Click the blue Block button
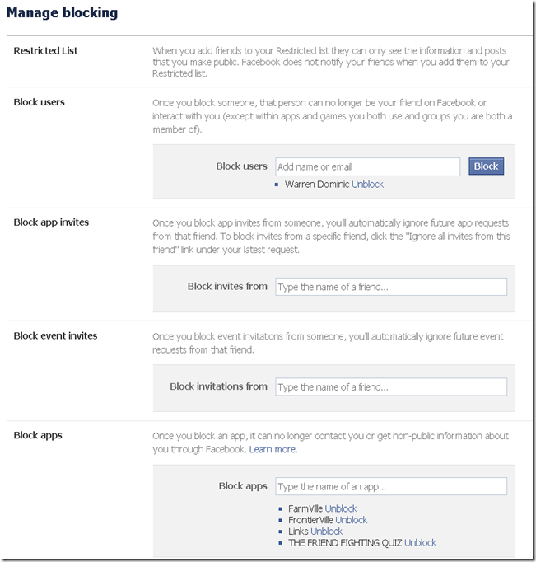This screenshot has height=562, width=536. [486, 166]
